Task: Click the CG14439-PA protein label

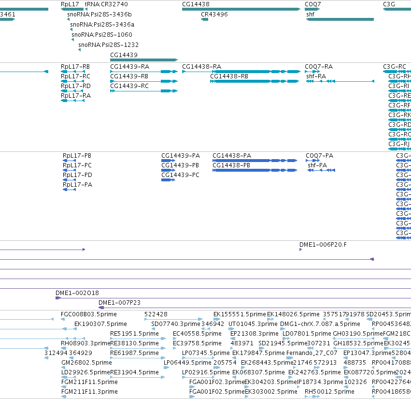Action: pyautogui.click(x=181, y=155)
